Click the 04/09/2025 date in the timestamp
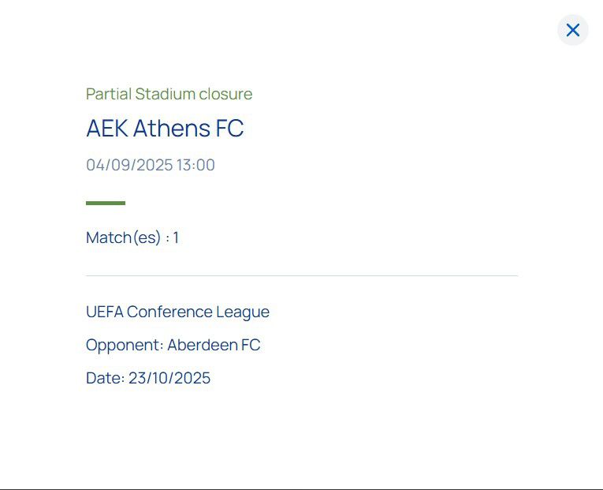603x490 pixels. tap(129, 165)
